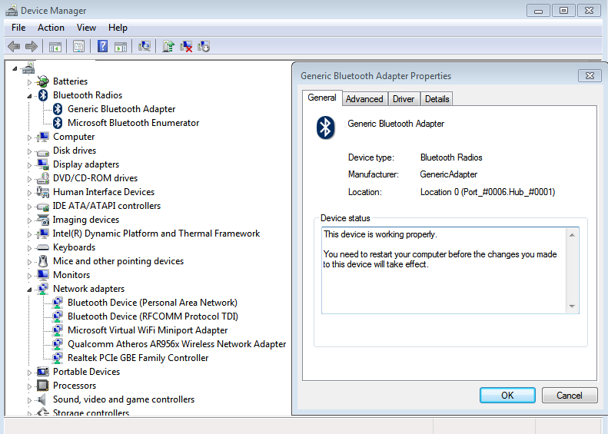Click the 'GenericAdapter' manufacturer value
Viewport: 608px width, 434px height.
tap(449, 174)
